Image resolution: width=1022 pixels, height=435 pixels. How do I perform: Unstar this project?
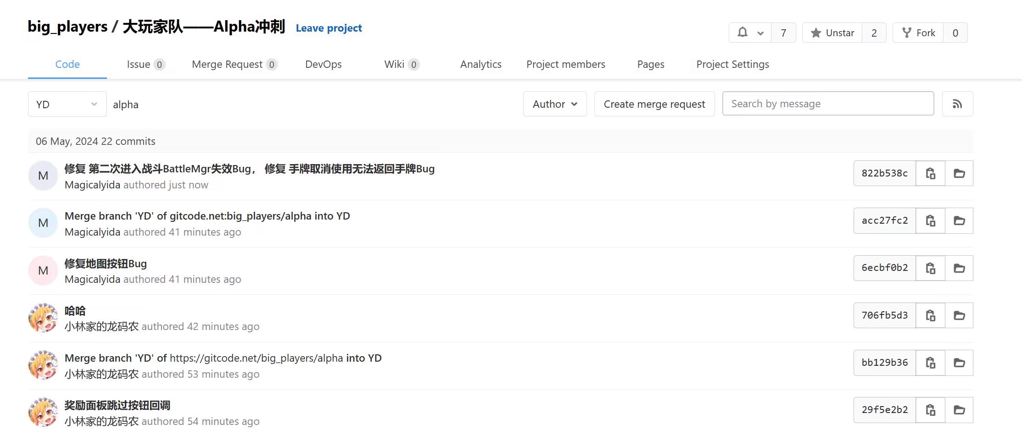[832, 33]
